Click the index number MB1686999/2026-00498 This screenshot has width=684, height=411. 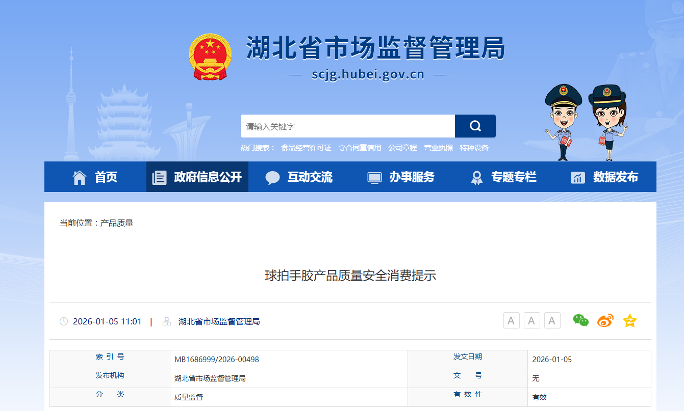[217, 360]
